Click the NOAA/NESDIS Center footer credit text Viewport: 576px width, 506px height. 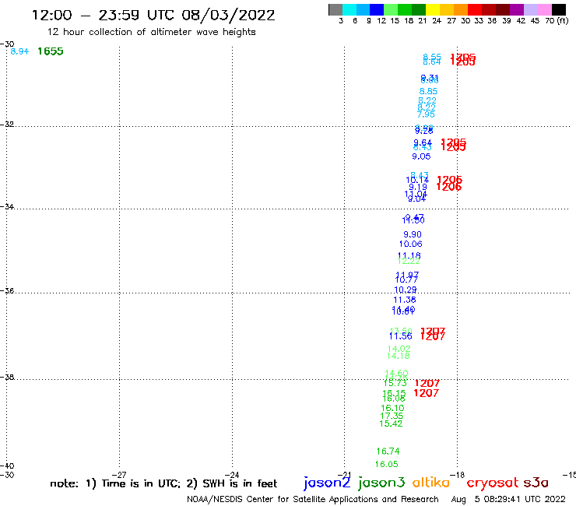(x=313, y=500)
